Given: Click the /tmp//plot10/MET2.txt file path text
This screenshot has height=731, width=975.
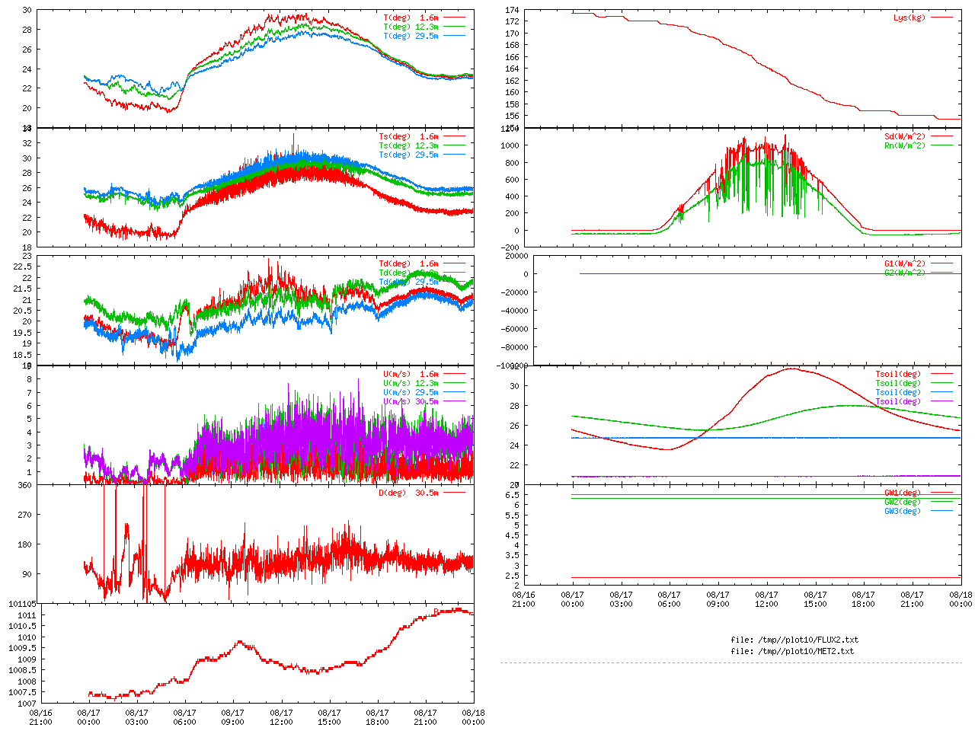Looking at the screenshot, I should (x=792, y=651).
